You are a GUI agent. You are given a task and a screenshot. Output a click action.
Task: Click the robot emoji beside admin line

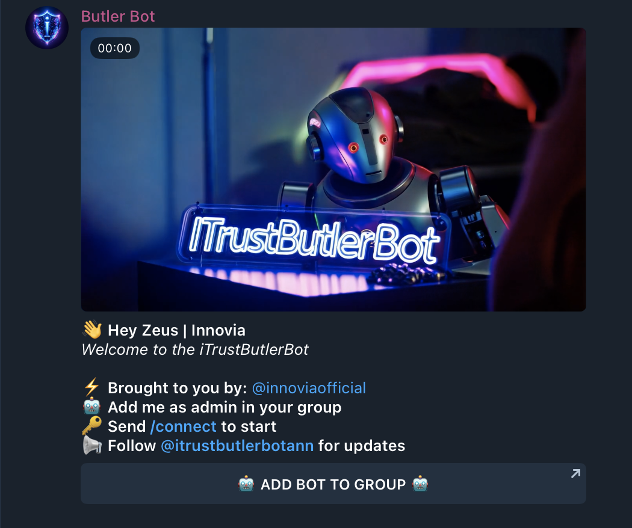(x=92, y=407)
